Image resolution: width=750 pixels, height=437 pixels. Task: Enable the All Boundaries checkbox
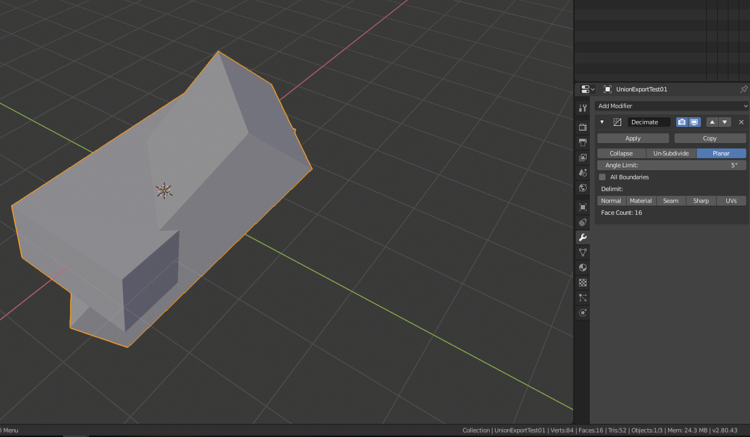pyautogui.click(x=602, y=177)
